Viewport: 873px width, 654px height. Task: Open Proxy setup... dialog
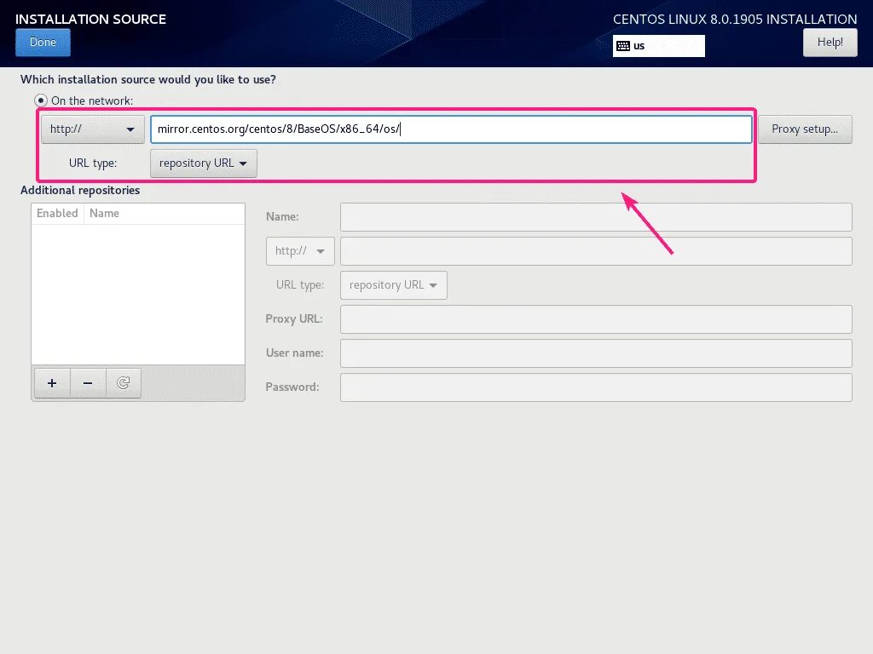pyautogui.click(x=805, y=129)
